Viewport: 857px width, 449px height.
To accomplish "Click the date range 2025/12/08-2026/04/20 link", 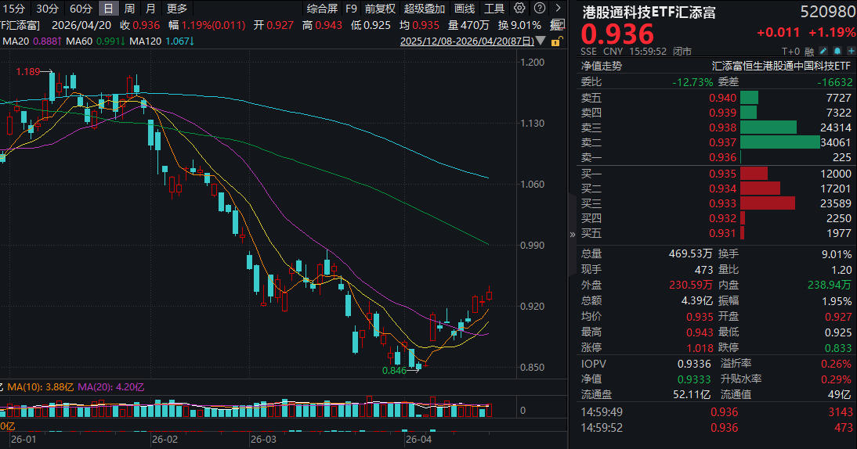I will tap(467, 41).
